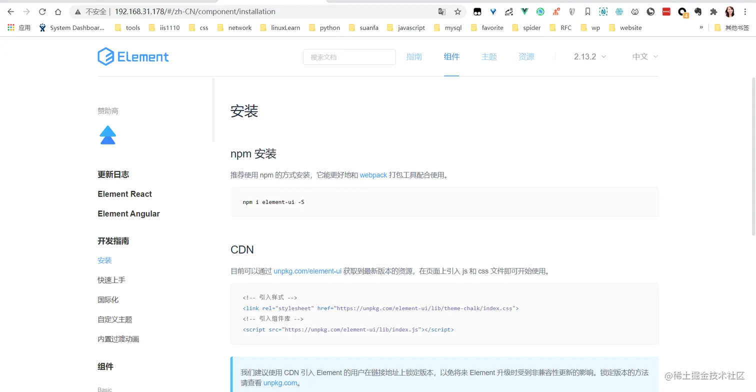Viewport: 756px width, 392px height.
Task: Click the Element logo
Action: pos(133,56)
